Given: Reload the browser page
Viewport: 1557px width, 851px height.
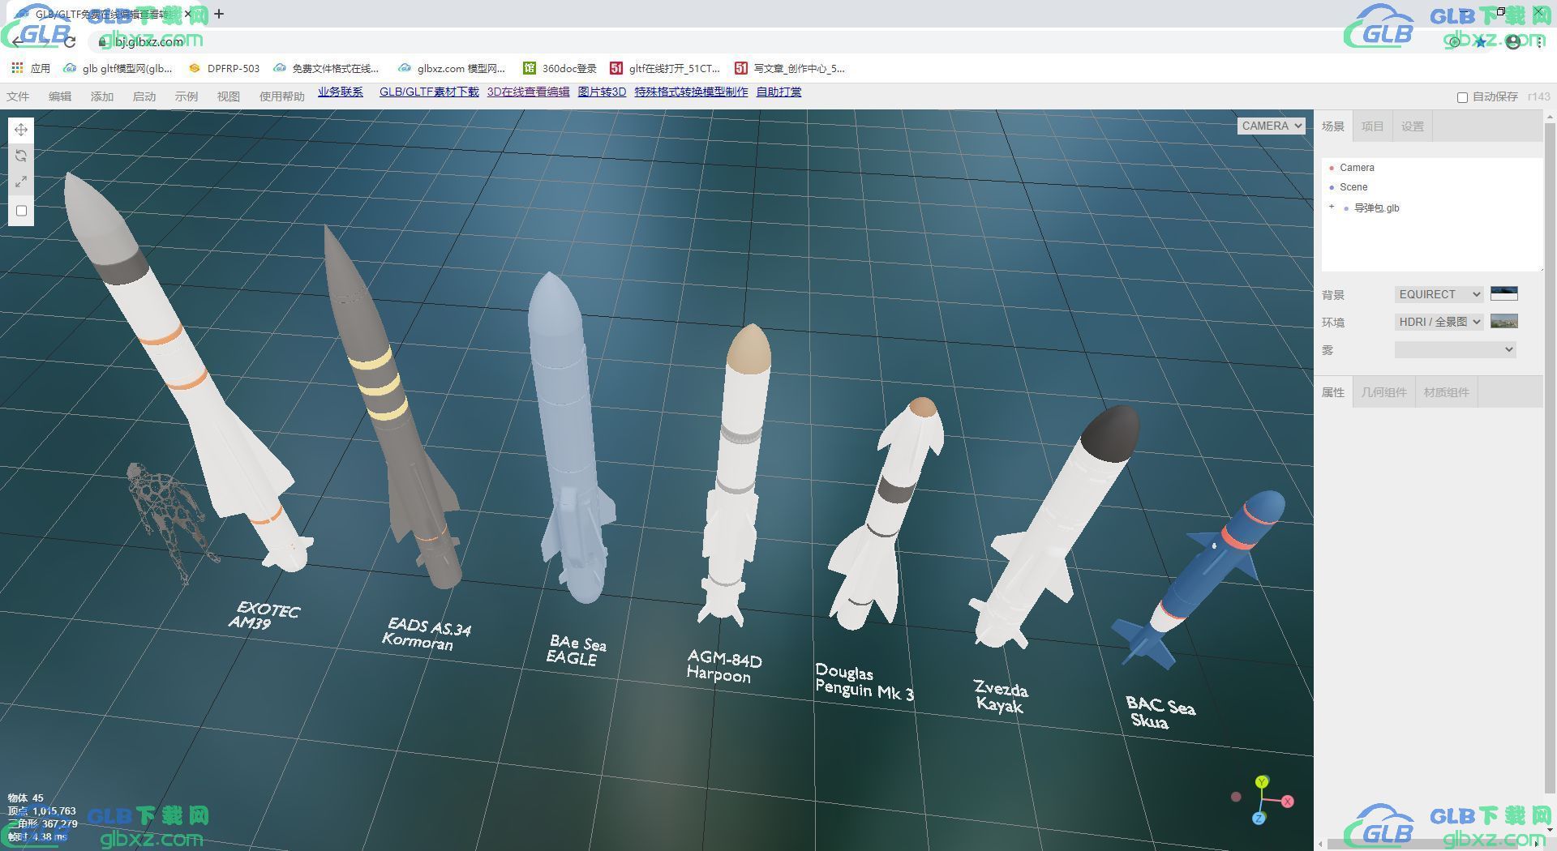Looking at the screenshot, I should click(x=69, y=41).
